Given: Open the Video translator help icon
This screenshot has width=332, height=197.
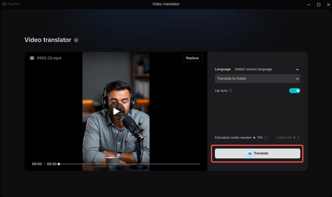Looking at the screenshot, I should [76, 40].
